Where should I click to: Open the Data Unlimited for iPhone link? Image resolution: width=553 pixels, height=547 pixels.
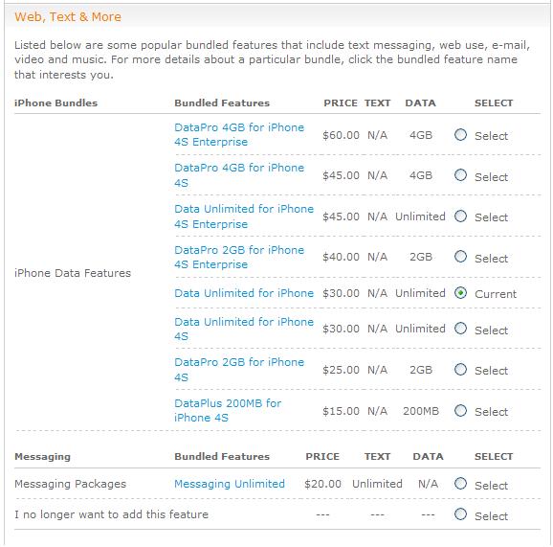coord(244,293)
